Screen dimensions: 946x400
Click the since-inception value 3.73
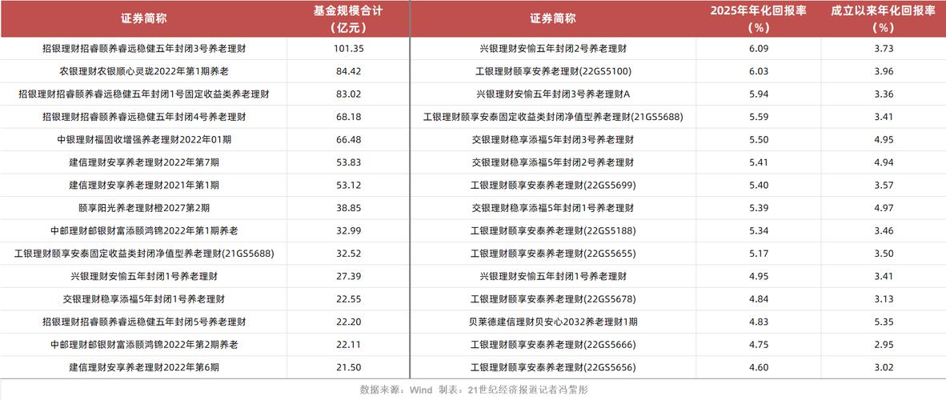[x=884, y=49]
